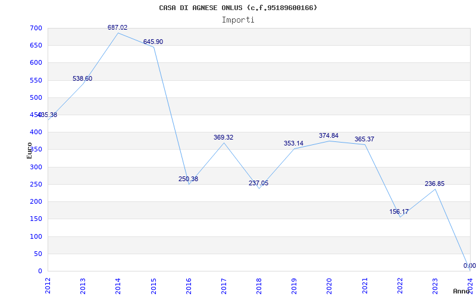
Task: Click the 0.00 data label for 2024
Action: (x=469, y=266)
